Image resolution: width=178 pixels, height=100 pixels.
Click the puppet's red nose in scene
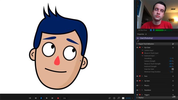point(57,61)
